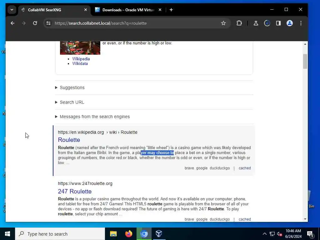Bookmark this page with the star

(223, 23)
